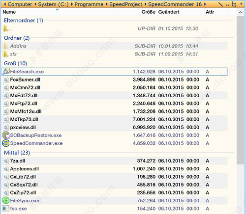
Task: Open dropdown arrow before Computer breadcrumb
Action: click(5, 4)
